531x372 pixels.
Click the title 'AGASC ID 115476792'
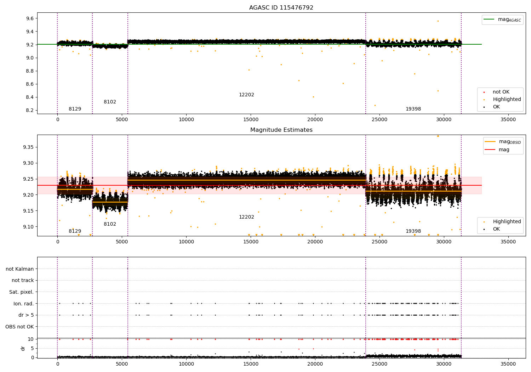281,8
